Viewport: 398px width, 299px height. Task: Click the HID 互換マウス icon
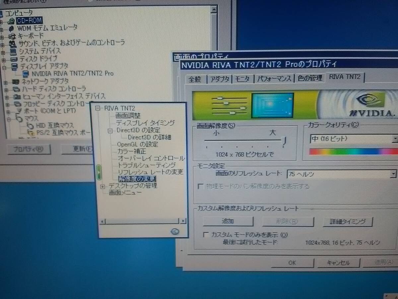tap(30, 126)
